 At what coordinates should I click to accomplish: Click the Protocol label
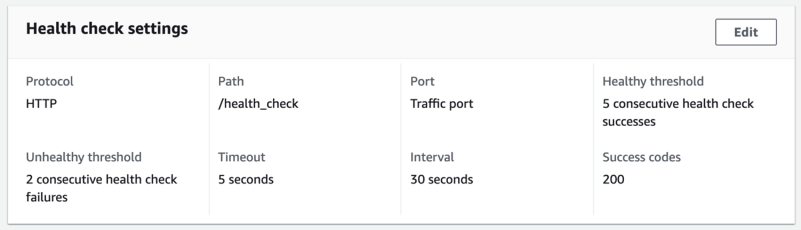(x=49, y=81)
